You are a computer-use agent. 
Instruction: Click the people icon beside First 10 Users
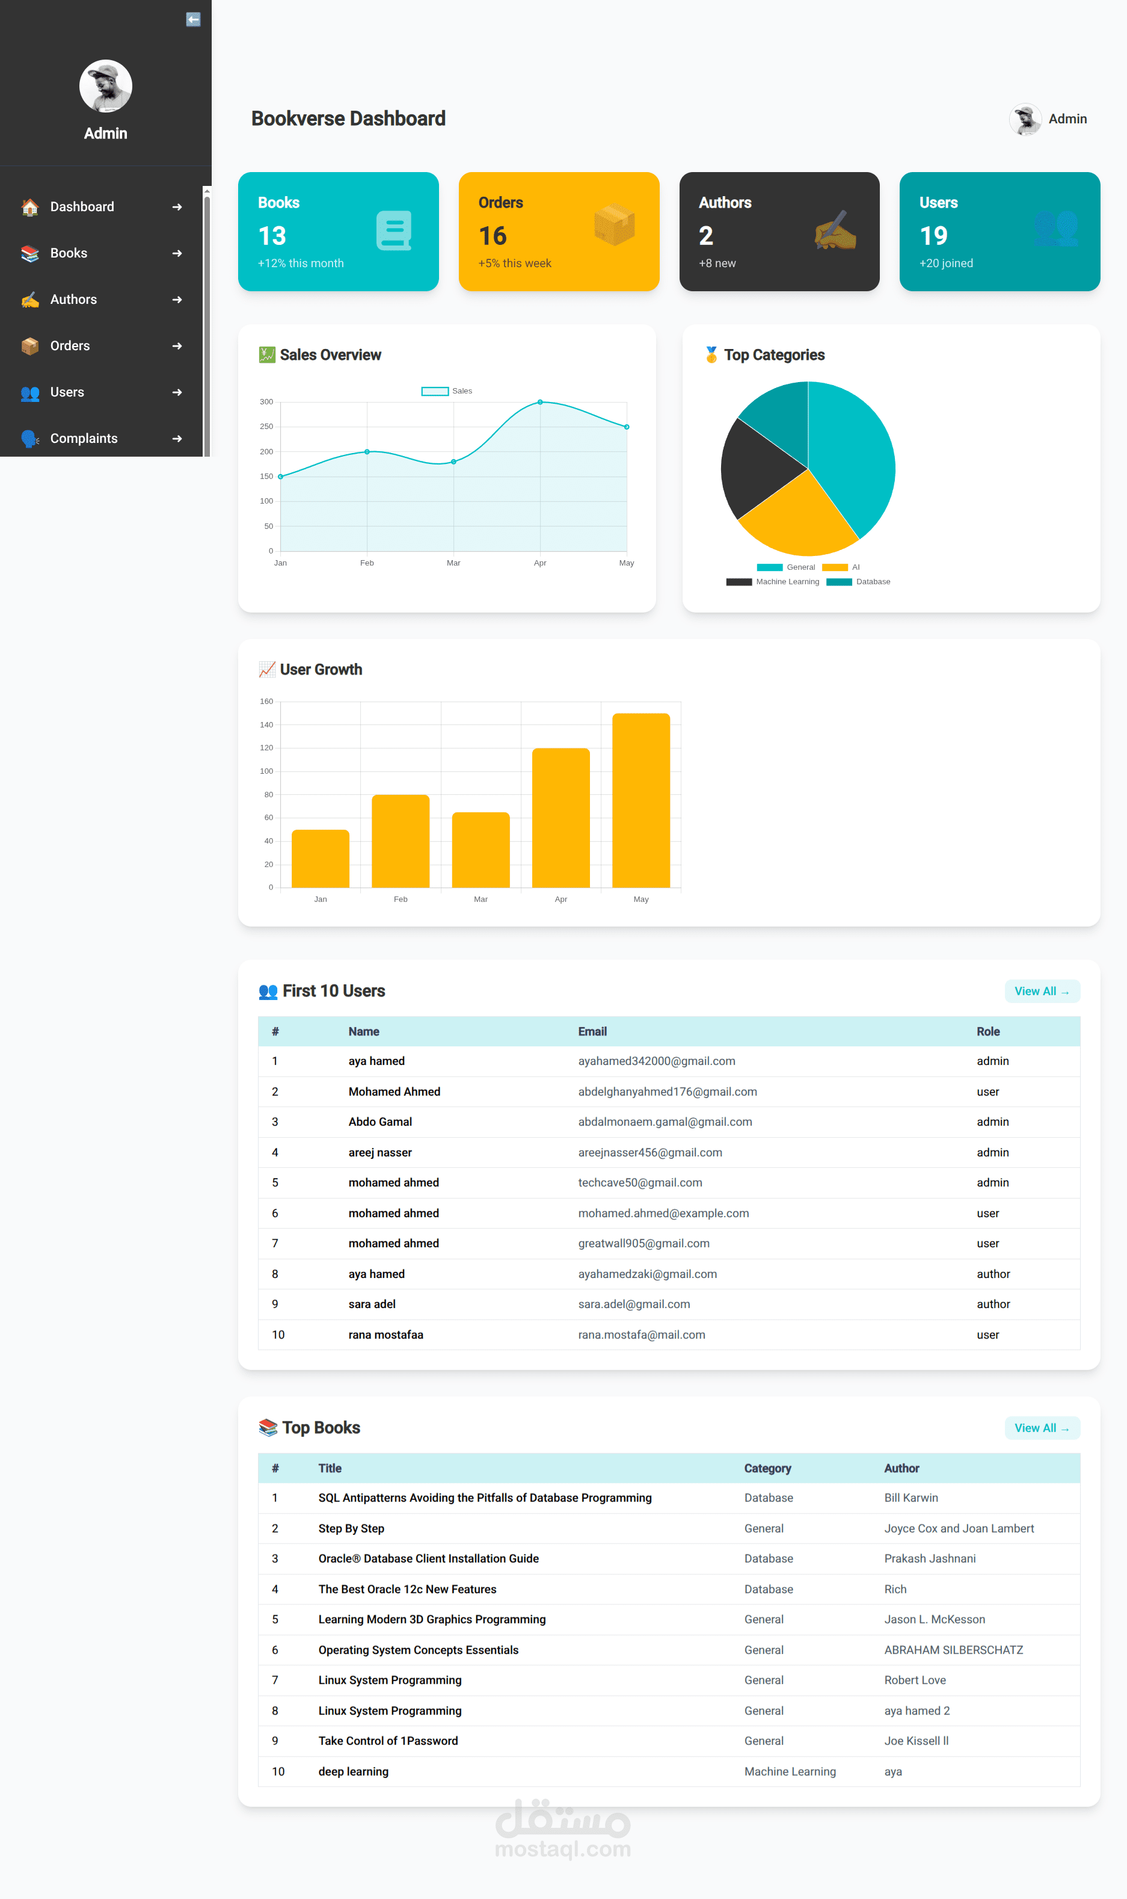[x=268, y=991]
